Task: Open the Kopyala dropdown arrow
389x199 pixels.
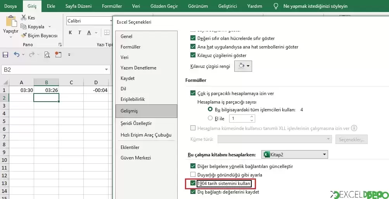Action: tap(50, 26)
